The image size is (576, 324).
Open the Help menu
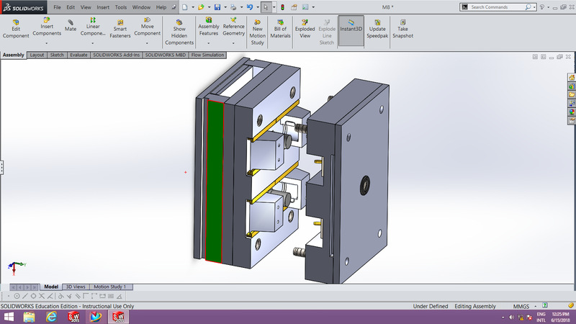pos(161,7)
